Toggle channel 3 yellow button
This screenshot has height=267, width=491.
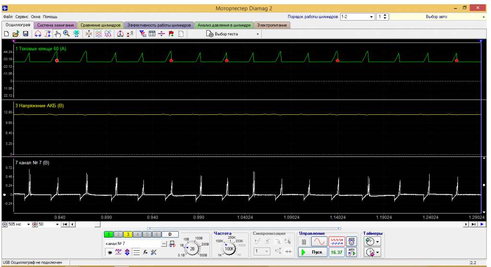point(128,234)
